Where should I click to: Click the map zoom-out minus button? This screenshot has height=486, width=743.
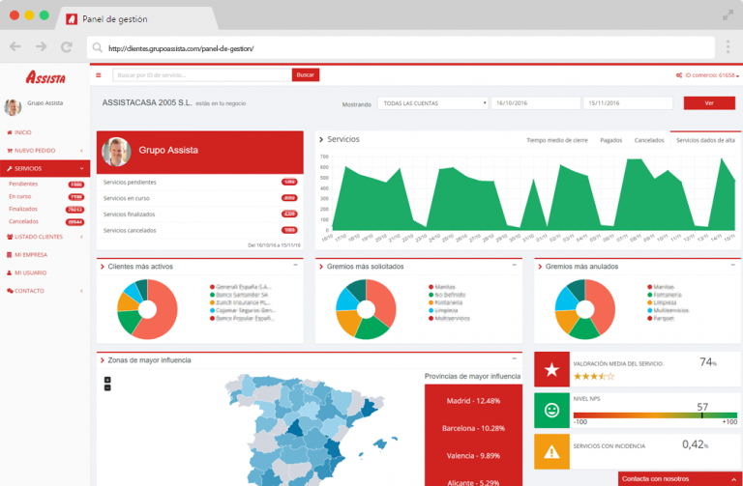tap(107, 386)
